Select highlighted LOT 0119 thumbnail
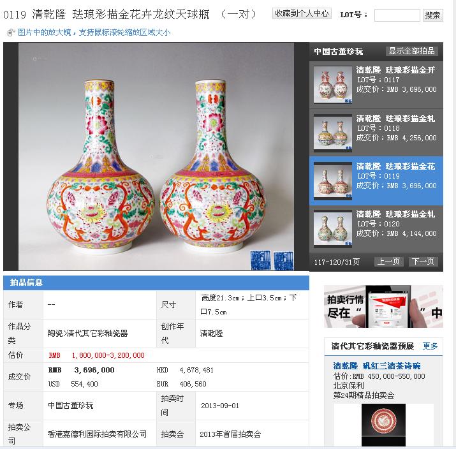This screenshot has width=456, height=449. (333, 181)
